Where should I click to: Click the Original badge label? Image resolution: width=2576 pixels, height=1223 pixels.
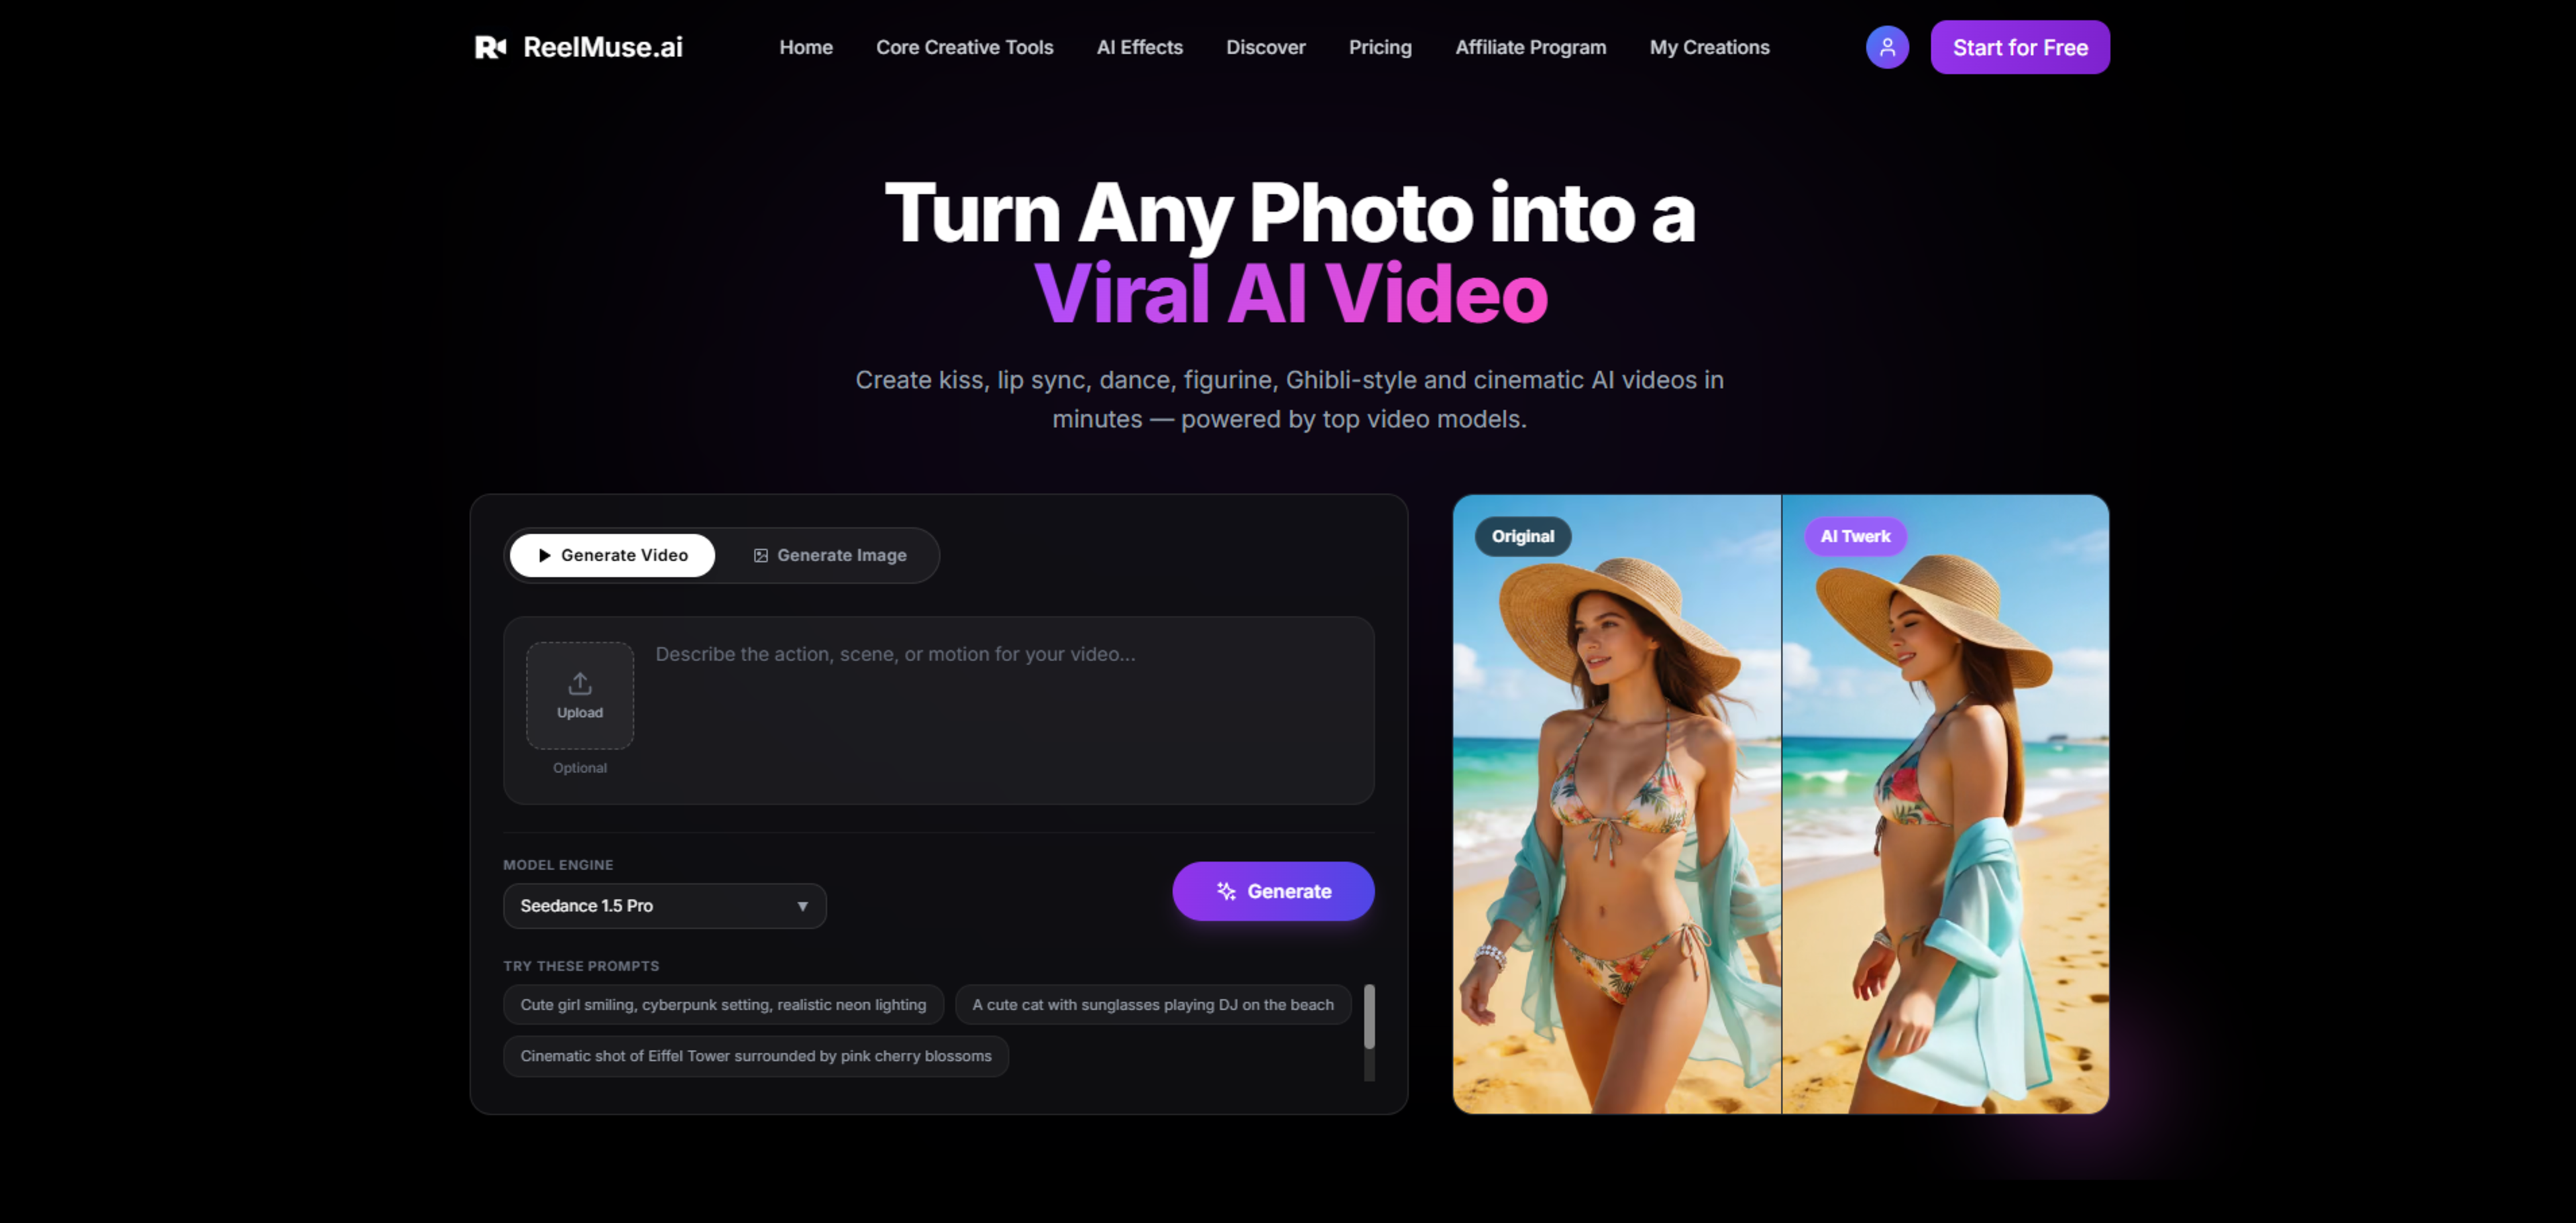[x=1523, y=536]
